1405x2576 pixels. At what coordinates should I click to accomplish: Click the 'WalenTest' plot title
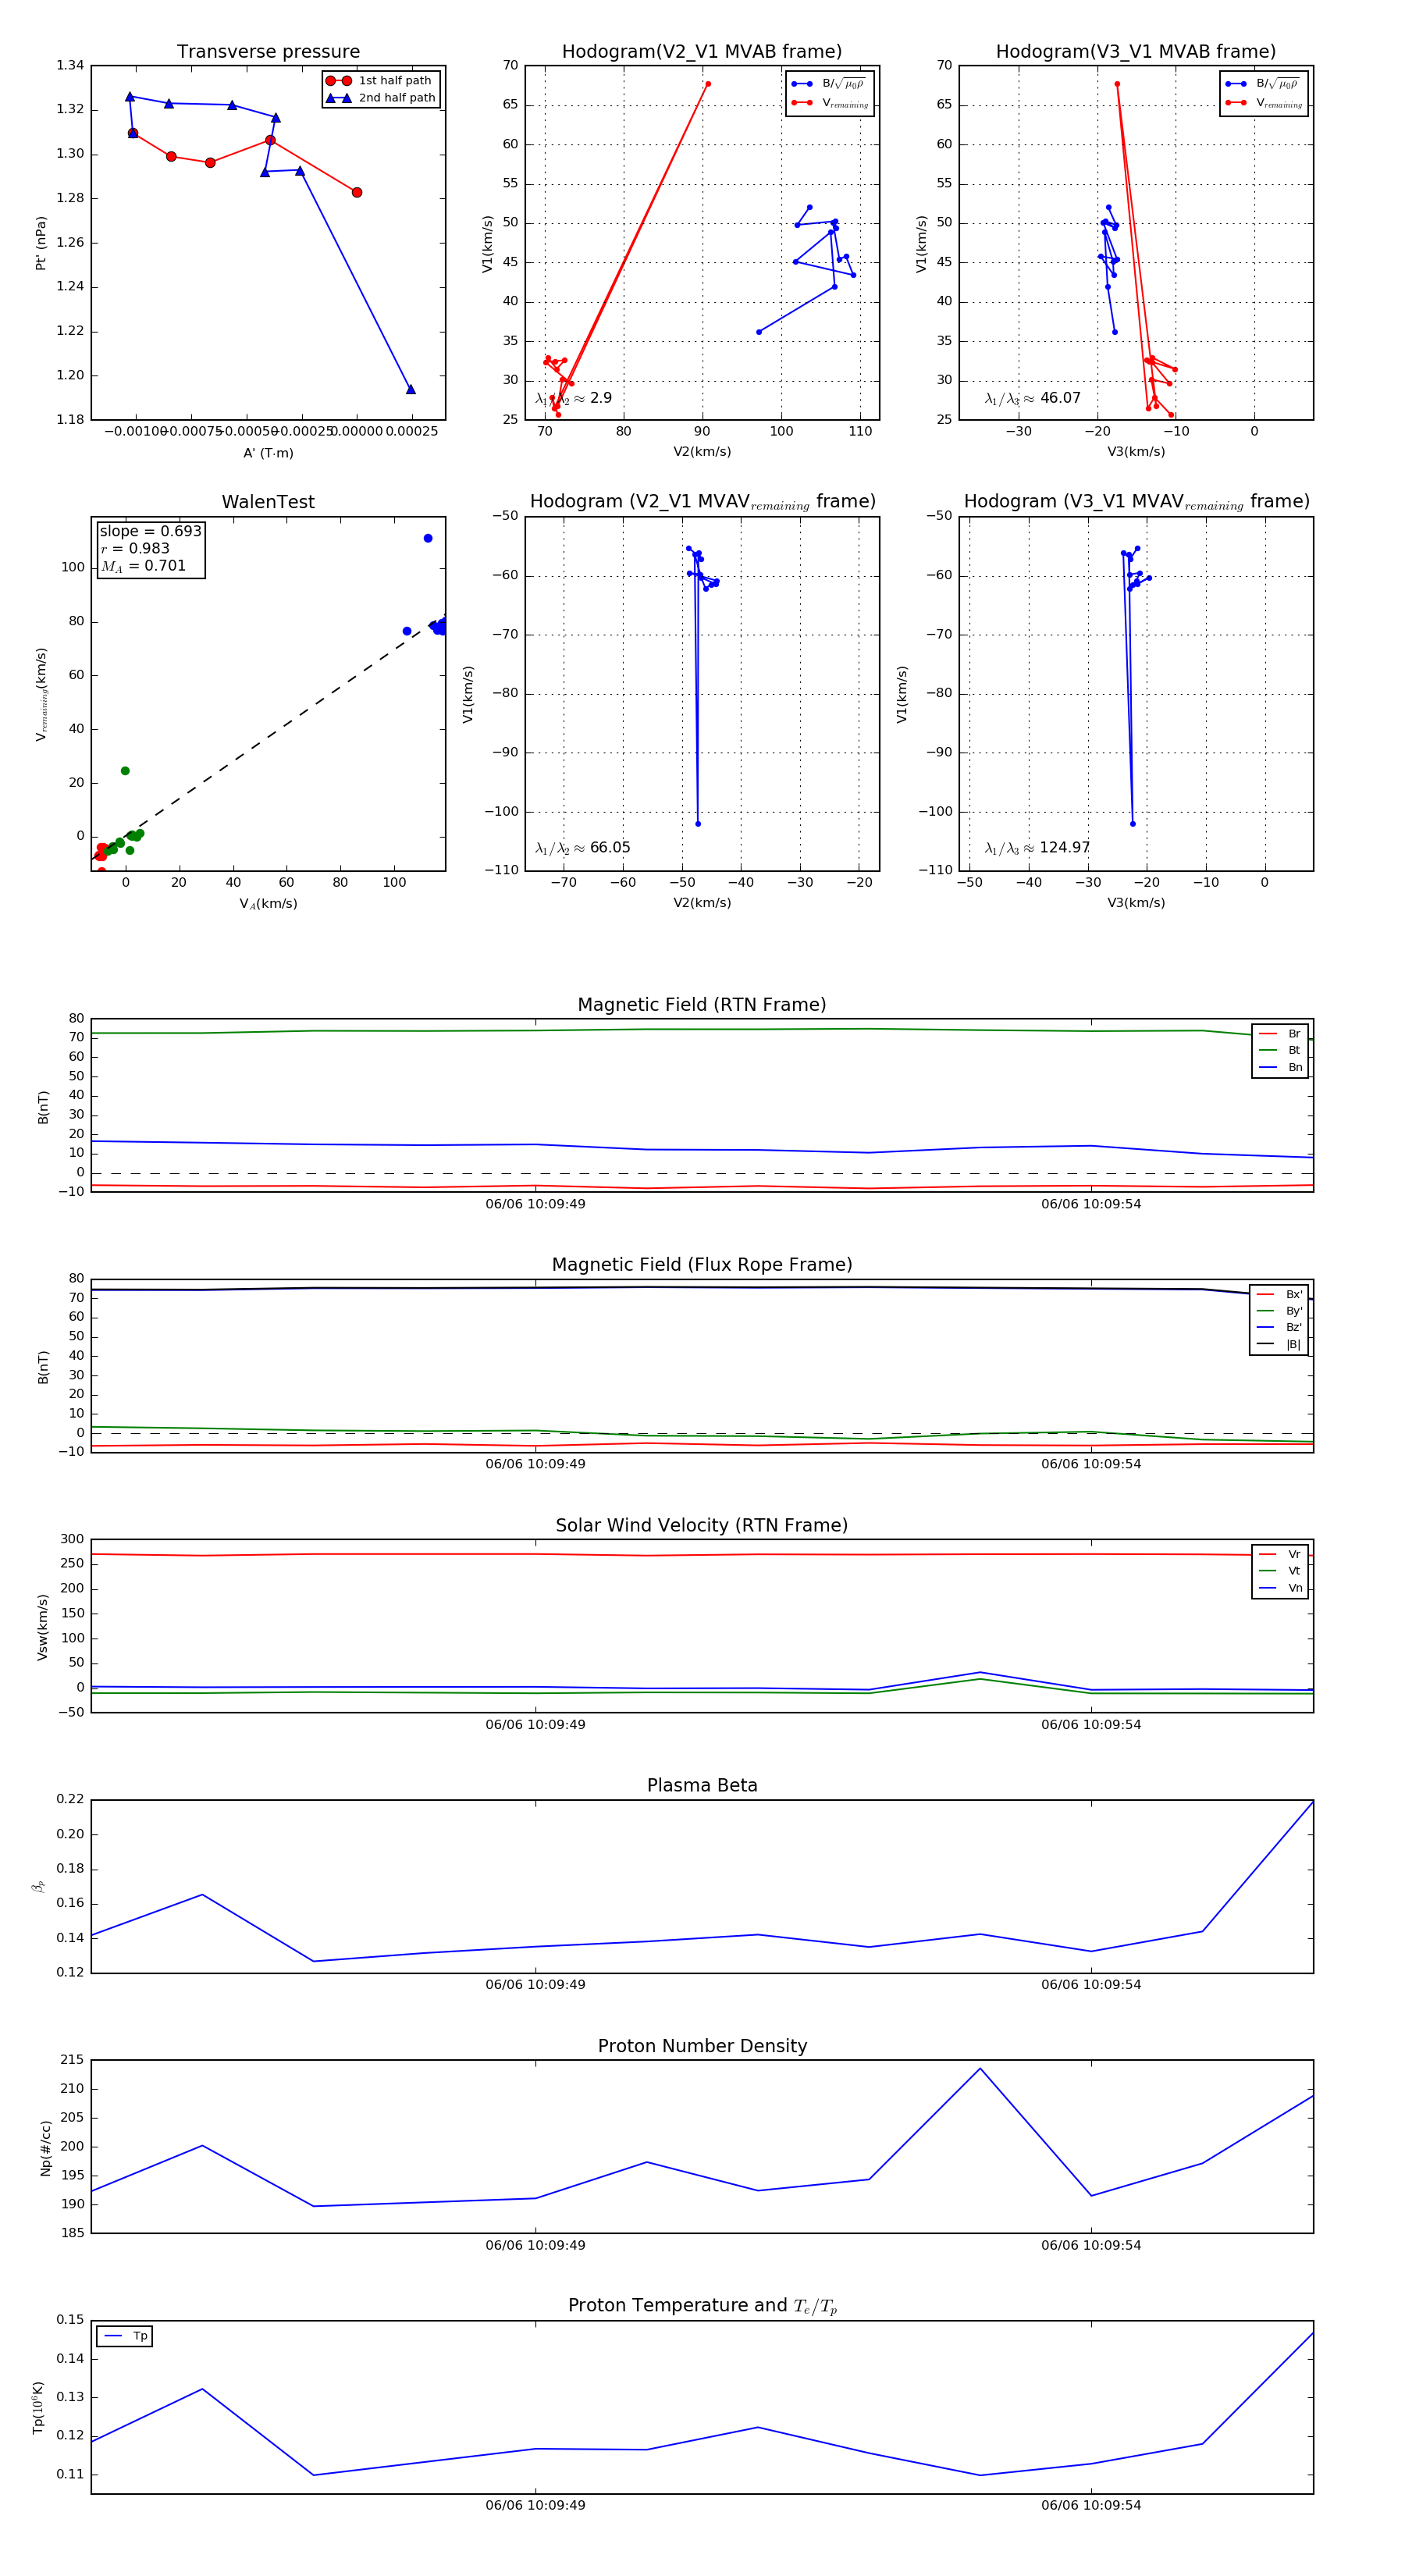268,502
